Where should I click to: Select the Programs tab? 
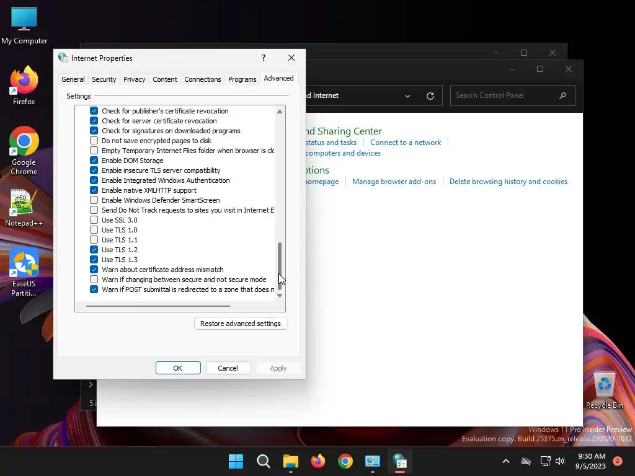point(242,79)
